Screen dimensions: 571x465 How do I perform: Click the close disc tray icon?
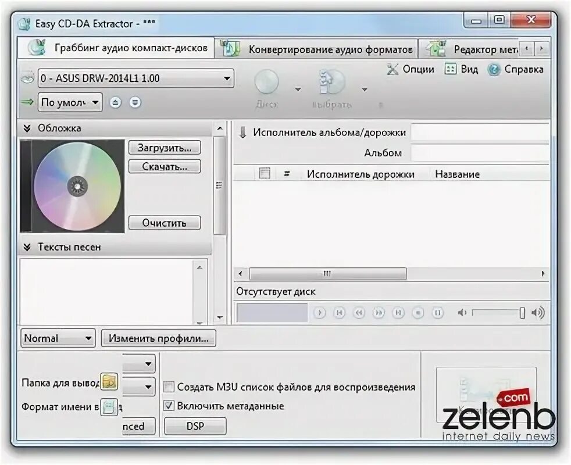[x=135, y=103]
